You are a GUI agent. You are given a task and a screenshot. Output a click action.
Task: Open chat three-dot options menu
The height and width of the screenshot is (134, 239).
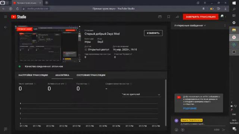pyautogui.click(x=225, y=26)
